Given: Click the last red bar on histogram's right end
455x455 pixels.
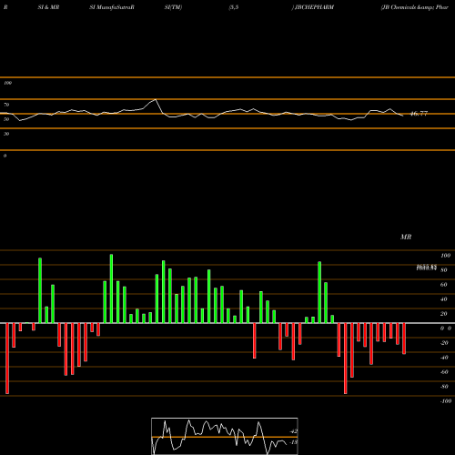Looking at the screenshot, I should (x=404, y=339).
